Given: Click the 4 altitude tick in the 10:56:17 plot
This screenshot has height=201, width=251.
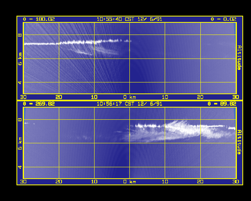Looking at the screenshot, I should point(20,167).
